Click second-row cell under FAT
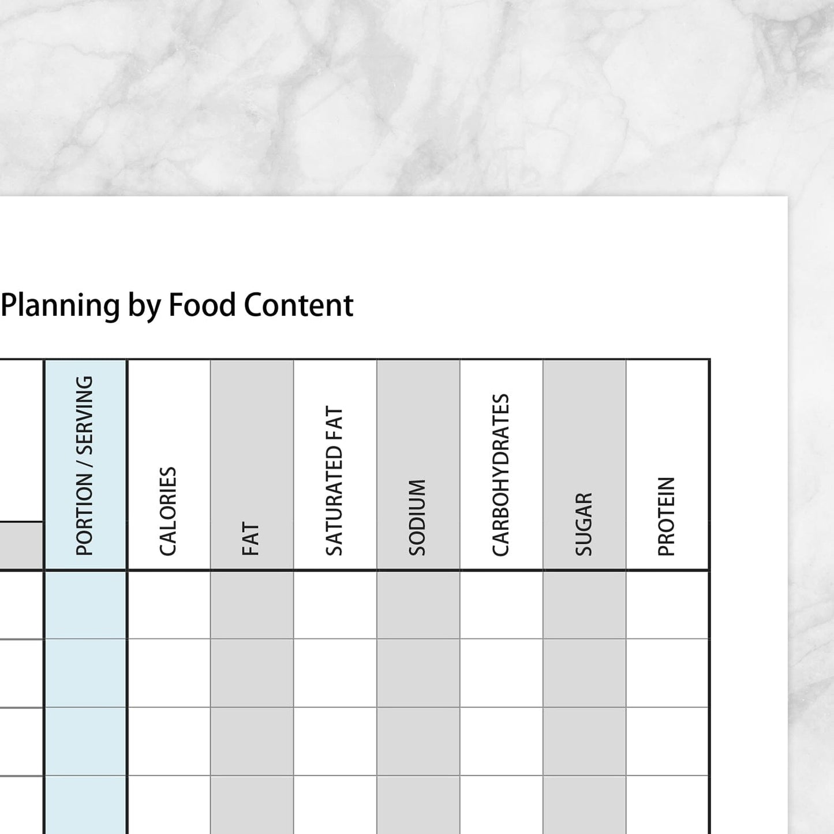 tap(252, 673)
